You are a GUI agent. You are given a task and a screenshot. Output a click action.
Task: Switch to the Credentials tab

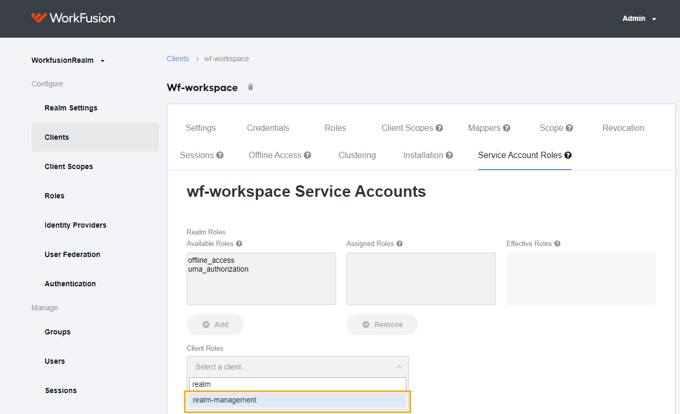[268, 128]
